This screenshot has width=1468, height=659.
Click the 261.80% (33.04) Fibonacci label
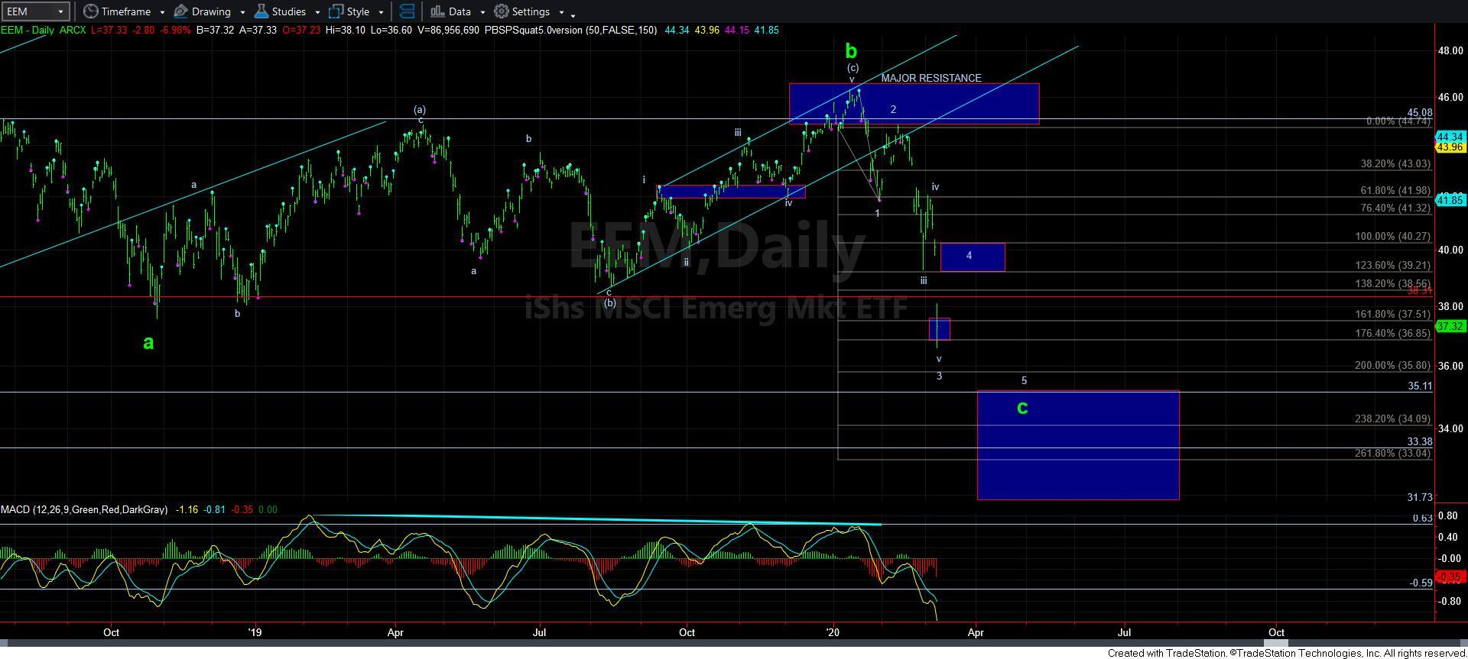[x=1392, y=453]
